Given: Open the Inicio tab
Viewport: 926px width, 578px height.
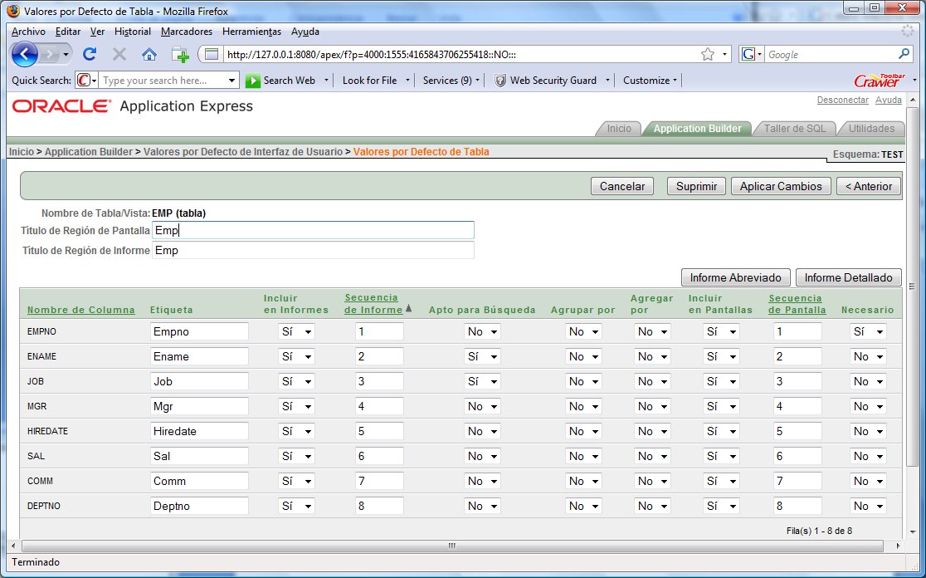Looking at the screenshot, I should coord(619,128).
